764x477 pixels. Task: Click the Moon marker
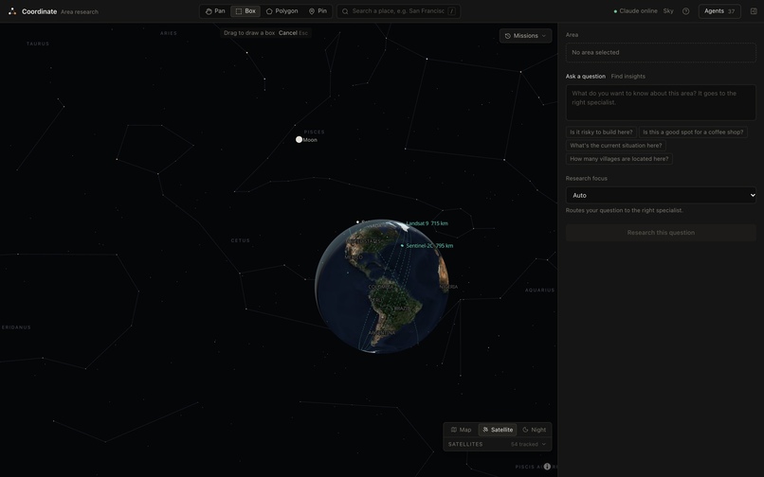pyautogui.click(x=300, y=140)
